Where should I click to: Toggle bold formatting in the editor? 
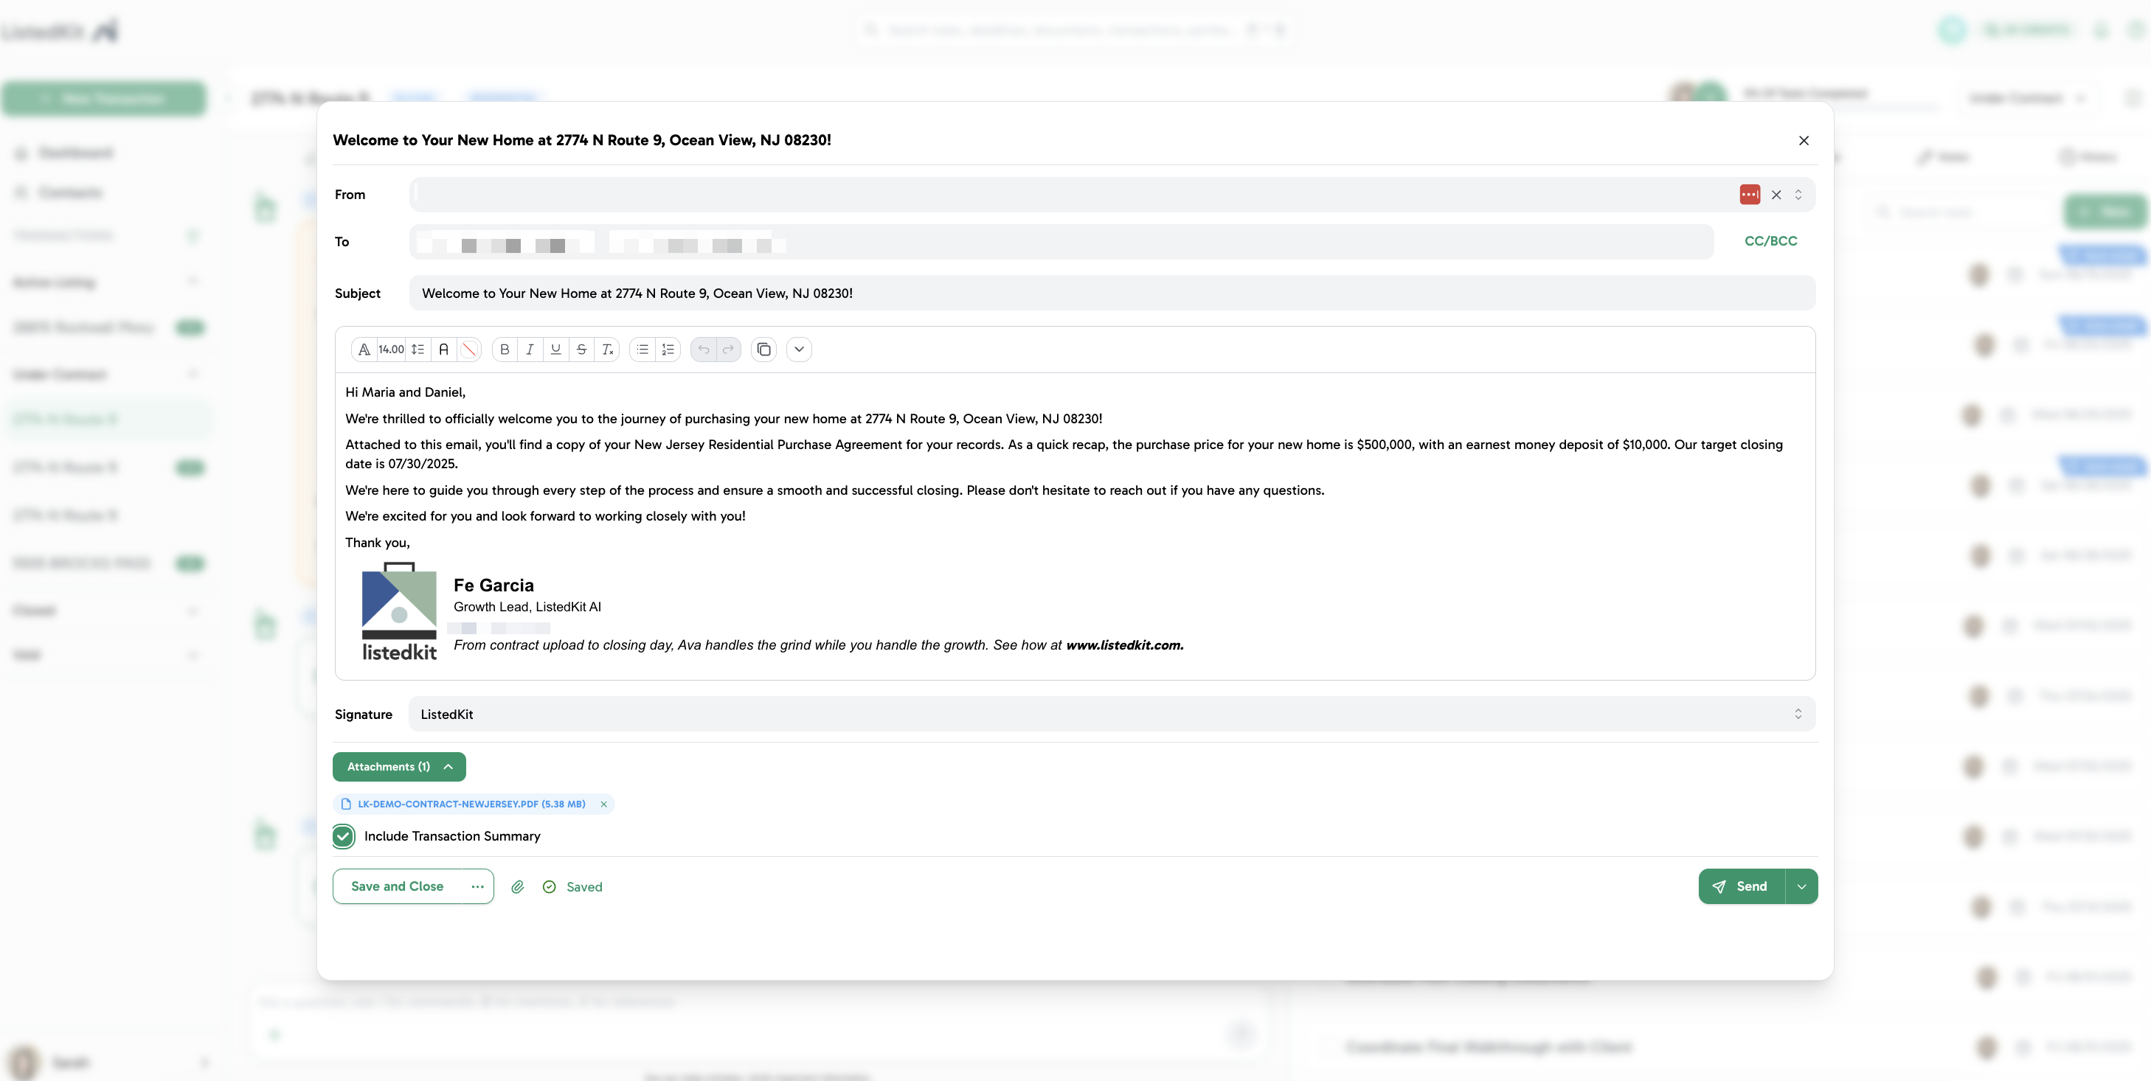(505, 349)
